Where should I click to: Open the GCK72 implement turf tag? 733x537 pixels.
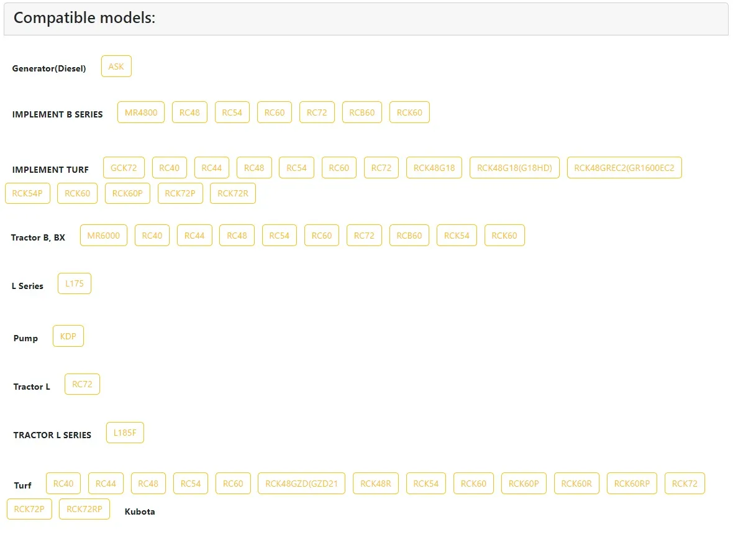point(124,168)
